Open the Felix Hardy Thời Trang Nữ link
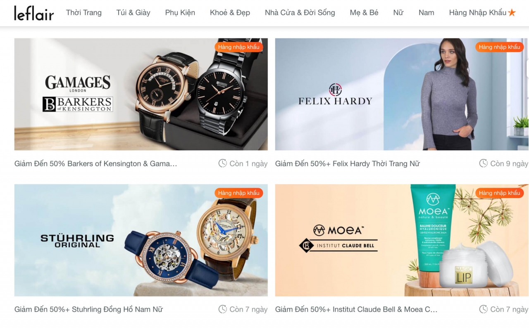The height and width of the screenshot is (329, 529). [348, 163]
